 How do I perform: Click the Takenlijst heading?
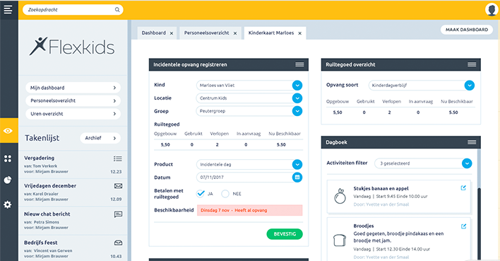(x=42, y=138)
